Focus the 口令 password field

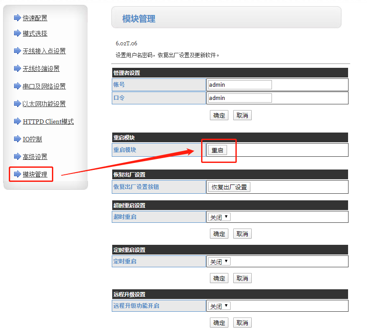[x=239, y=98]
